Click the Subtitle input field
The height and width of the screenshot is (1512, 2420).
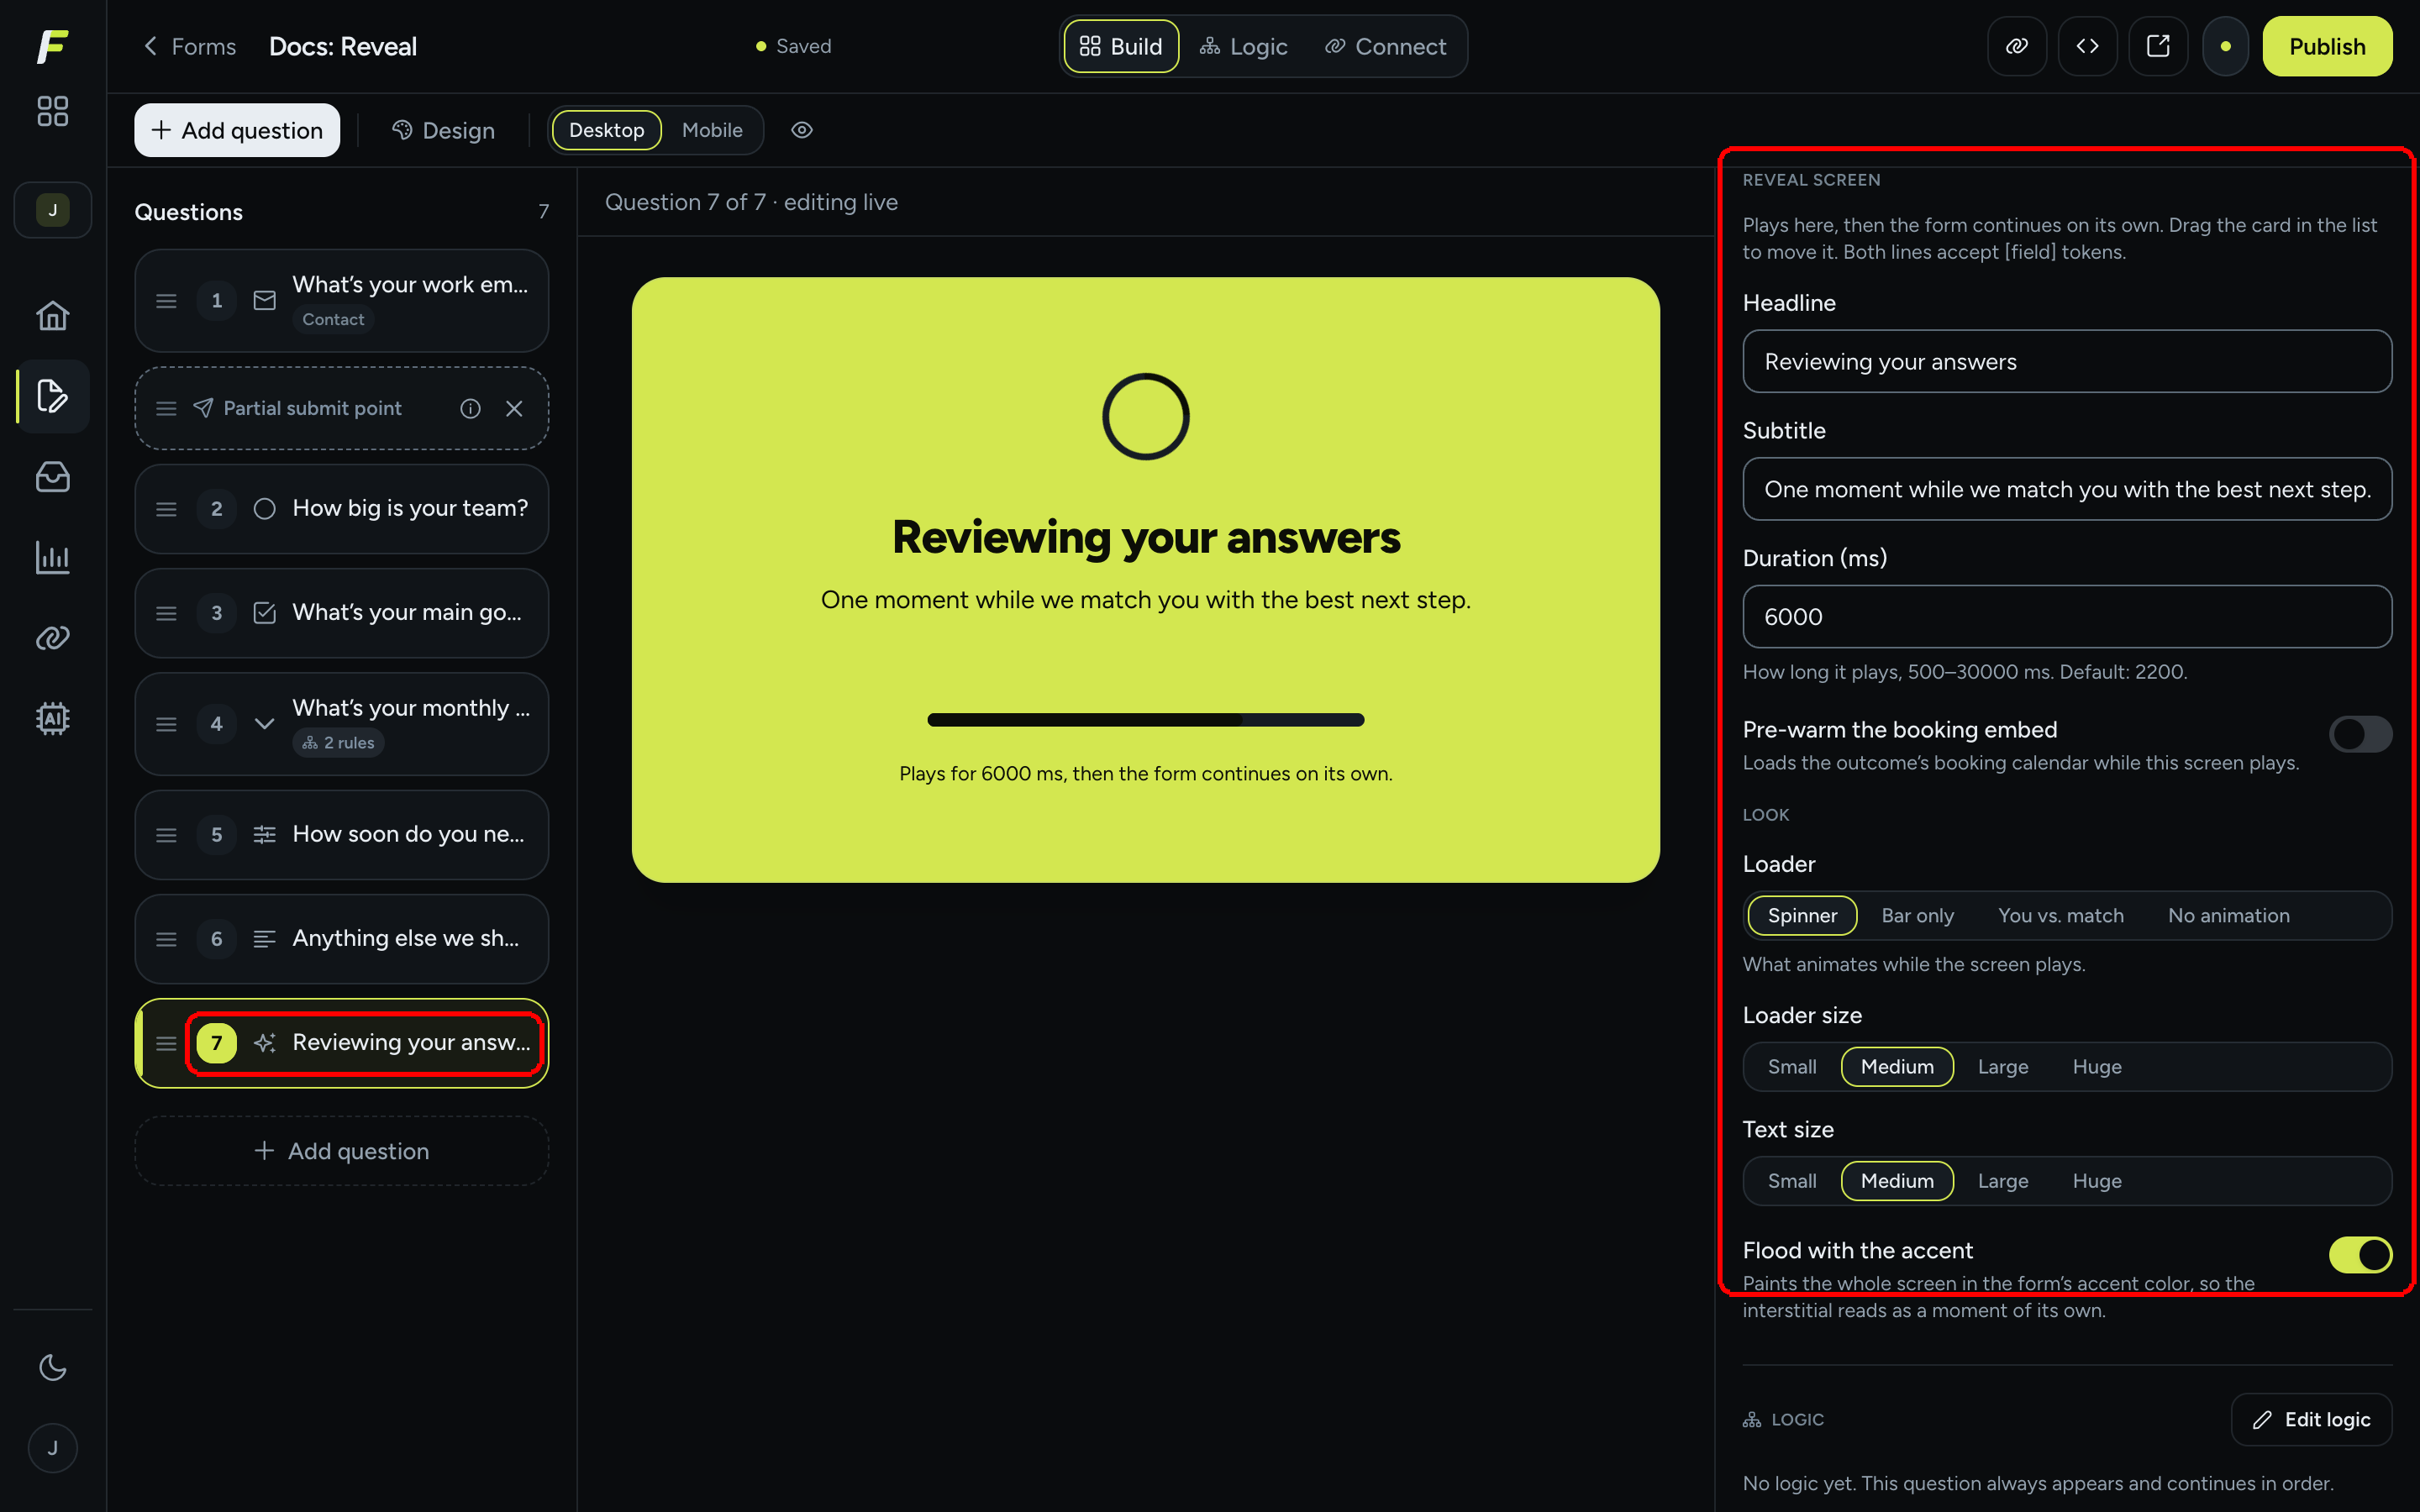[2066, 489]
